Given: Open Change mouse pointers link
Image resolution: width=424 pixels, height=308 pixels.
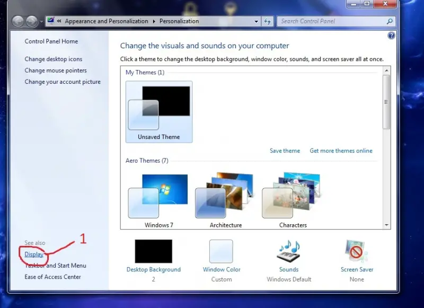Looking at the screenshot, I should 56,71.
